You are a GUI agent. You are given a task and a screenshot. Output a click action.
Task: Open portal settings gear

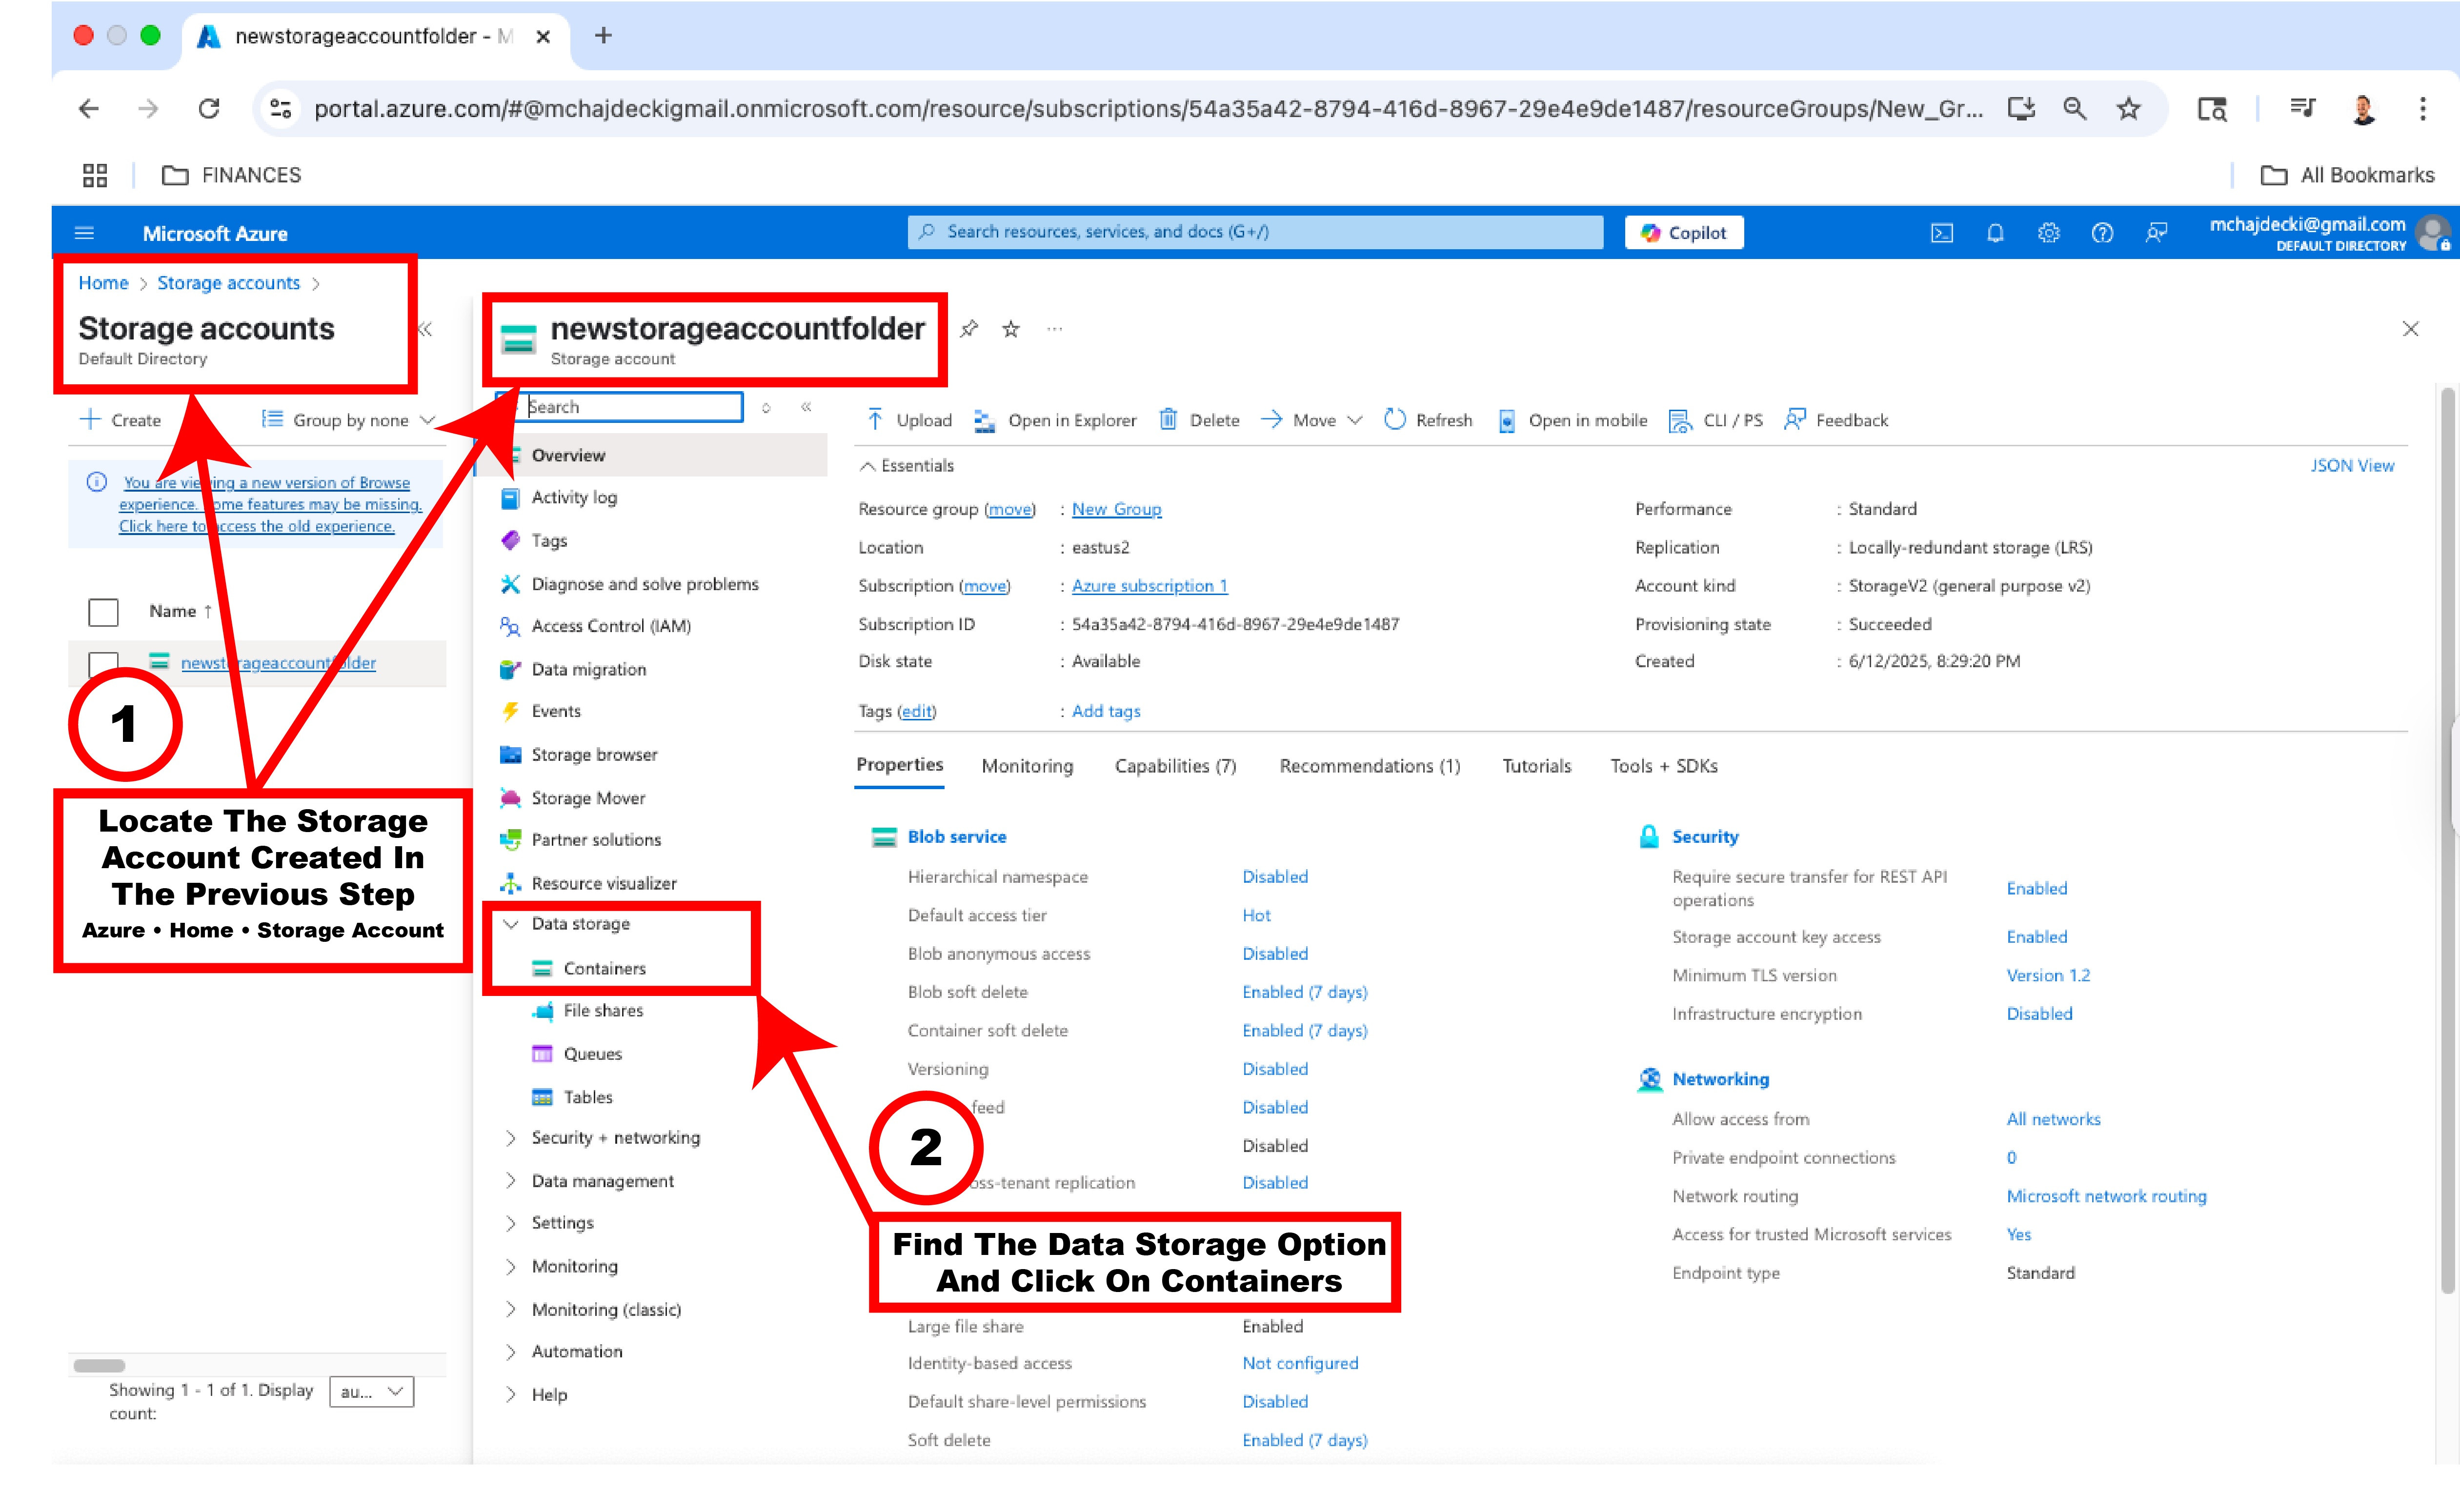click(2048, 233)
